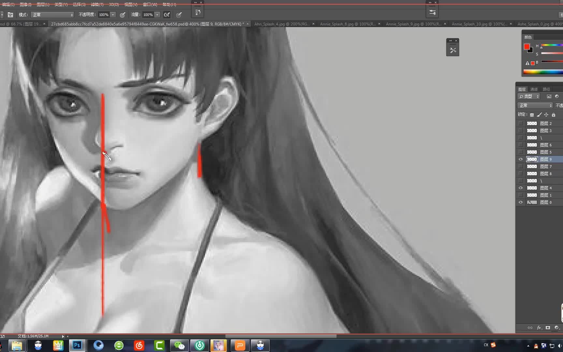The image size is (563, 352).
Task: Open the tool preset picker arrow
Action: pyautogui.click(x=2, y=15)
